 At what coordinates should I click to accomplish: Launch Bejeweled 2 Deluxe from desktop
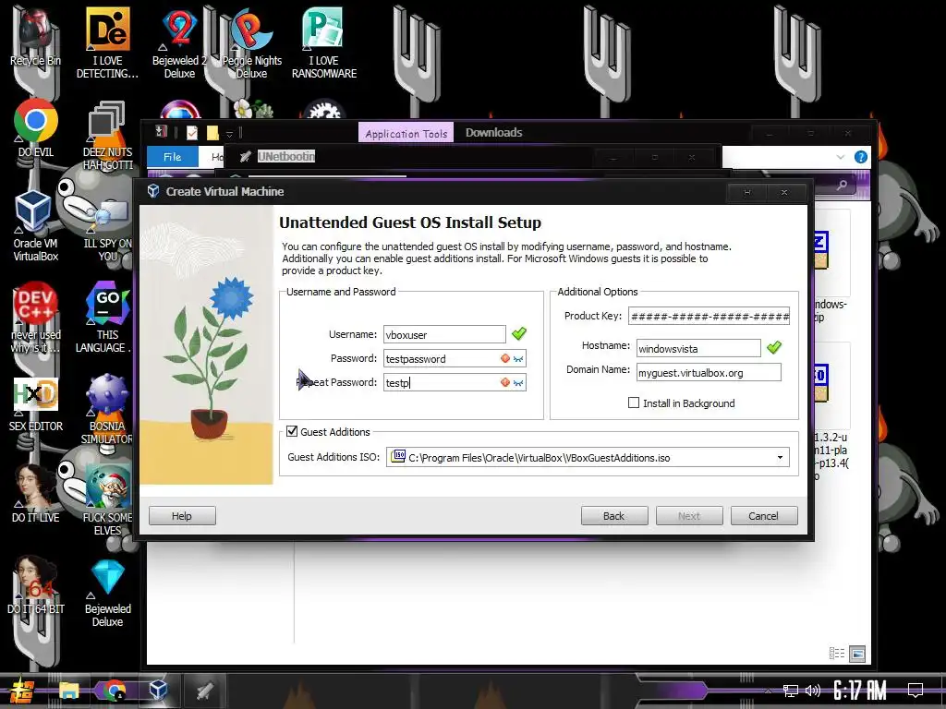(179, 42)
